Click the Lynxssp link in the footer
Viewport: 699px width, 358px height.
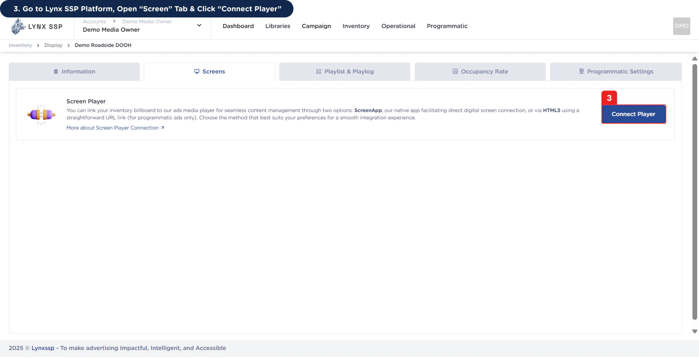point(43,348)
